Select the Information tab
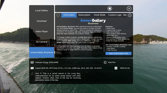 pyautogui.click(x=69, y=15)
